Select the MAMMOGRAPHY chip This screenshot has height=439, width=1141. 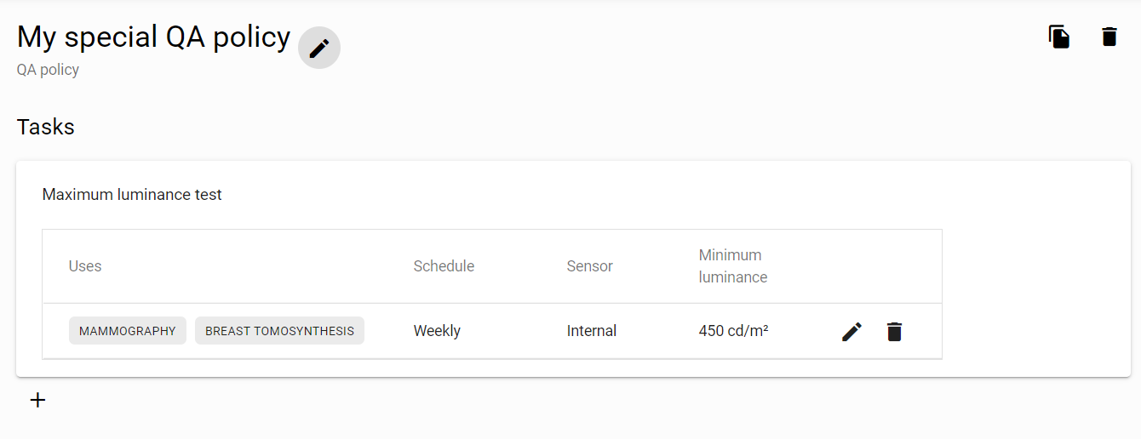click(x=128, y=331)
